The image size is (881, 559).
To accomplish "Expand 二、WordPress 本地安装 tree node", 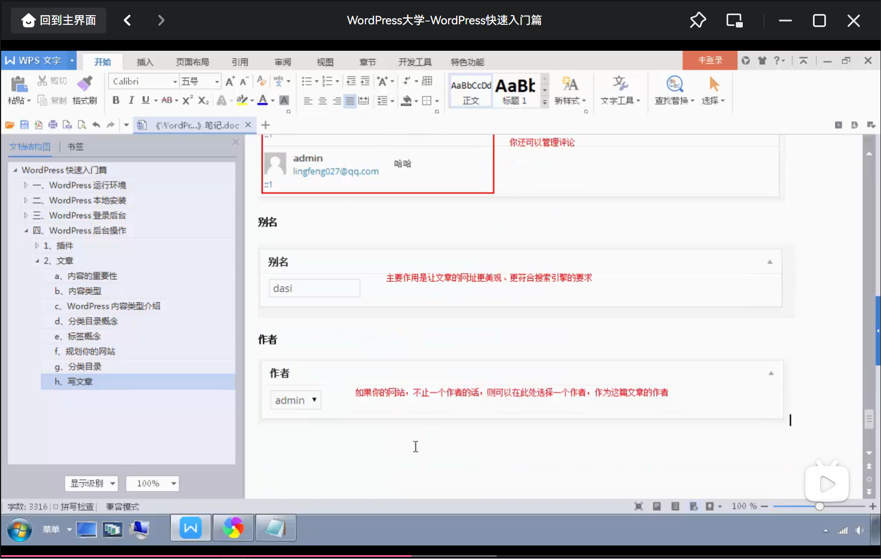I will click(x=25, y=200).
